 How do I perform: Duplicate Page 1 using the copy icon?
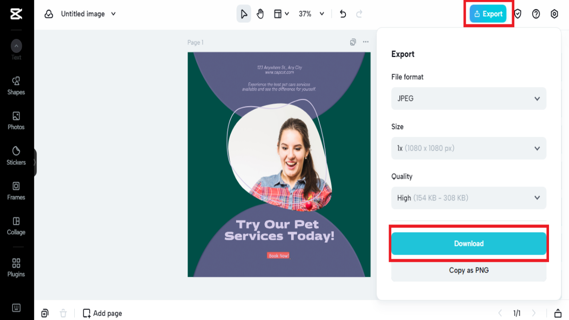click(x=353, y=42)
